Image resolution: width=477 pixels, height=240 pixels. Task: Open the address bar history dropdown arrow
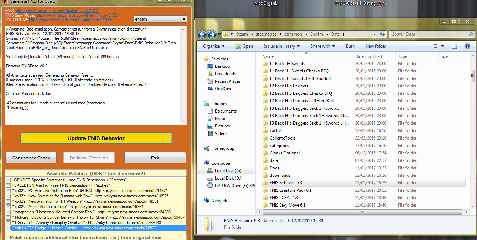click(x=374, y=34)
